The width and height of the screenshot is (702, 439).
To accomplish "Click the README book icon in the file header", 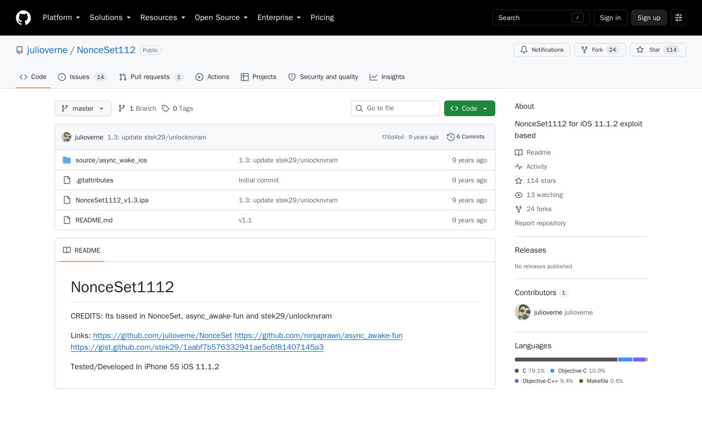I will click(67, 250).
